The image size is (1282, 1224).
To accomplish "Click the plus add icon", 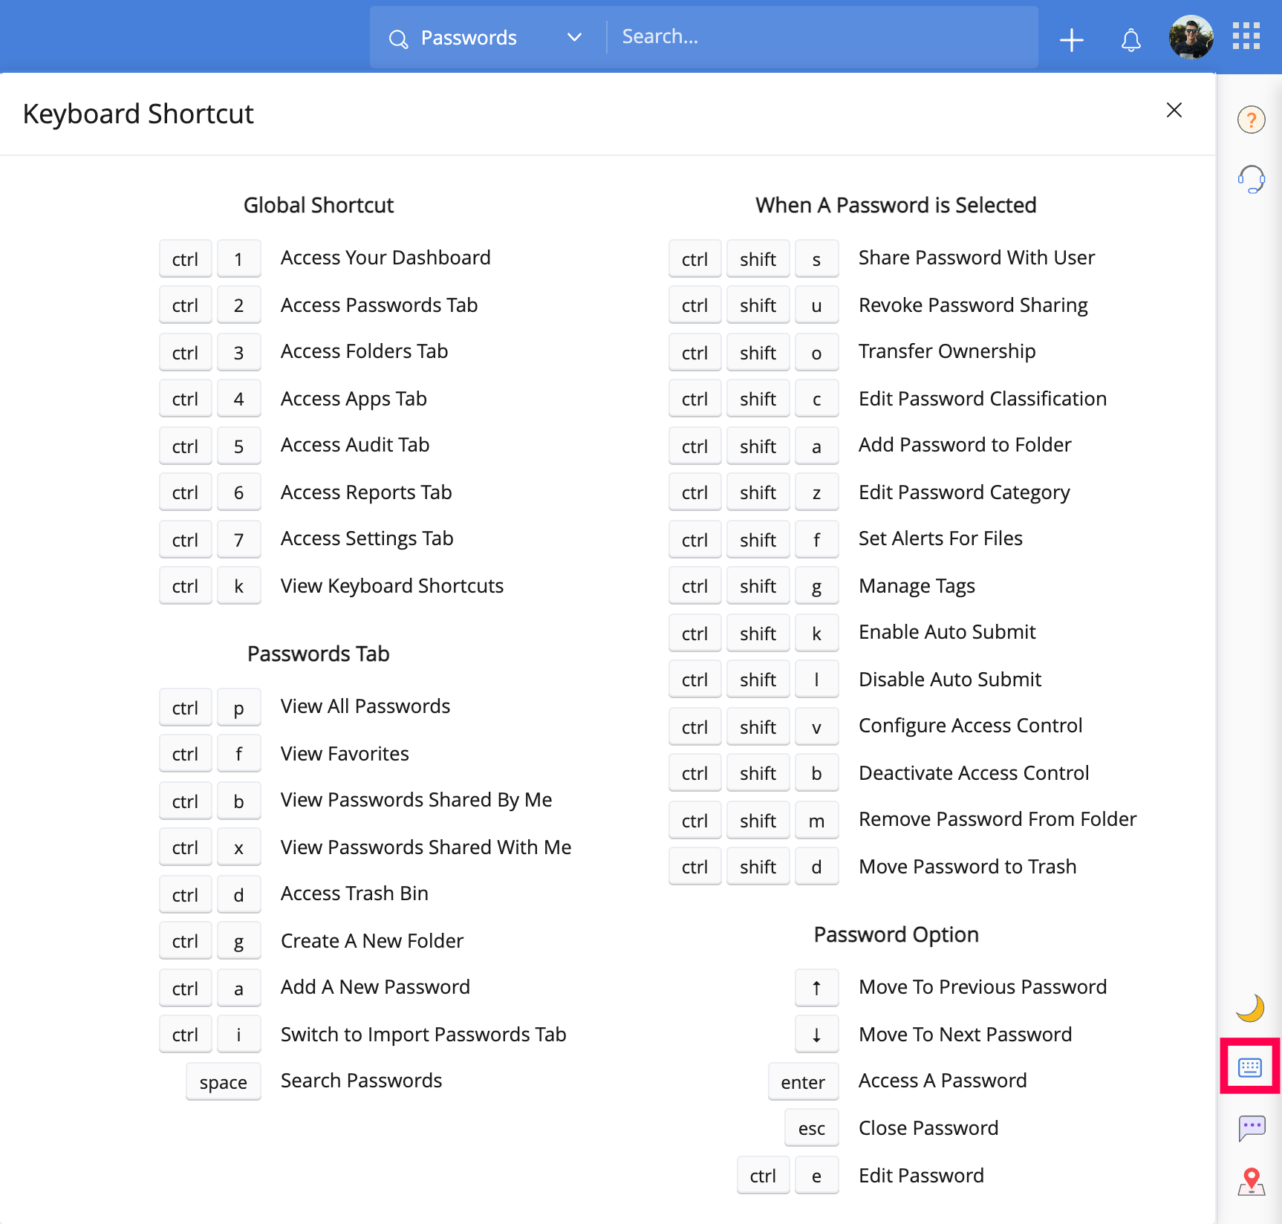I will [1071, 39].
